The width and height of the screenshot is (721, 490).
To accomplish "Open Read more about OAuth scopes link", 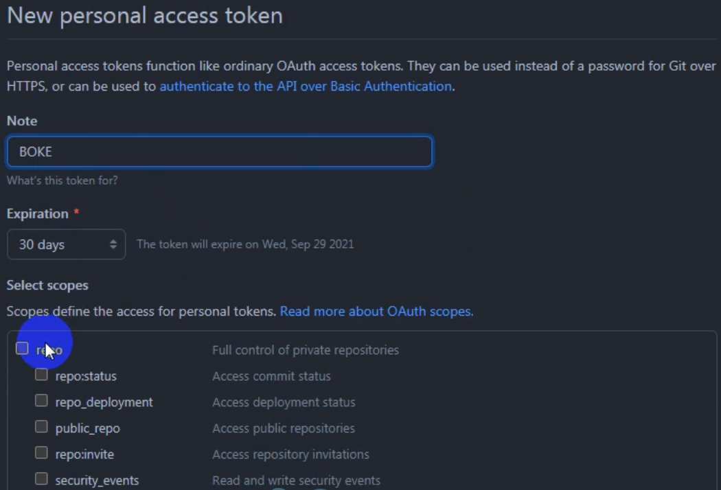I will pyautogui.click(x=376, y=312).
